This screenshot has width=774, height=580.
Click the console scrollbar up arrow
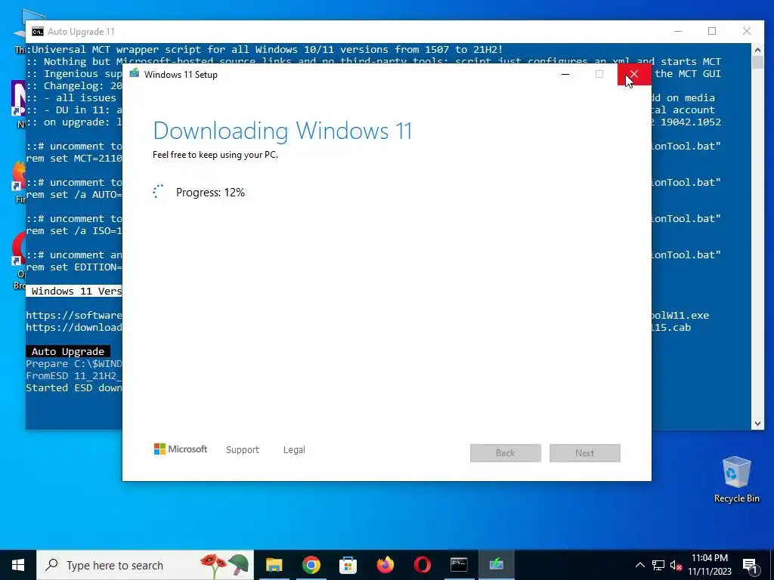coord(757,49)
